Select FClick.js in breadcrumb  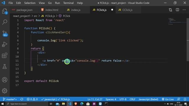pyautogui.click(x=48, y=16)
